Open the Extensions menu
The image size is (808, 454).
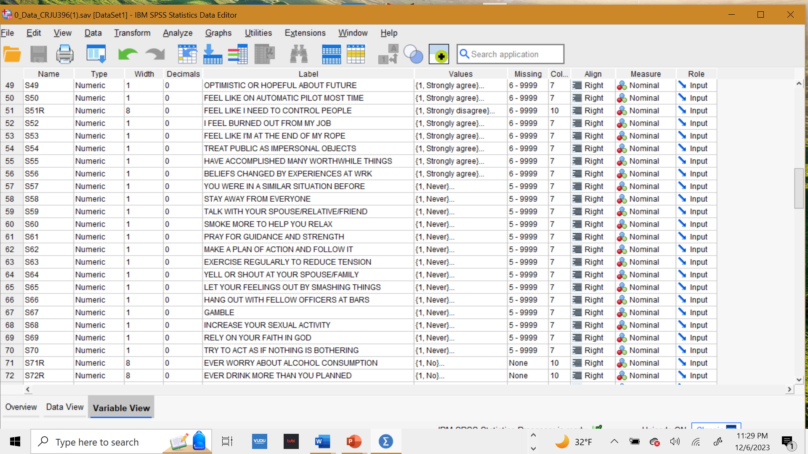click(305, 33)
